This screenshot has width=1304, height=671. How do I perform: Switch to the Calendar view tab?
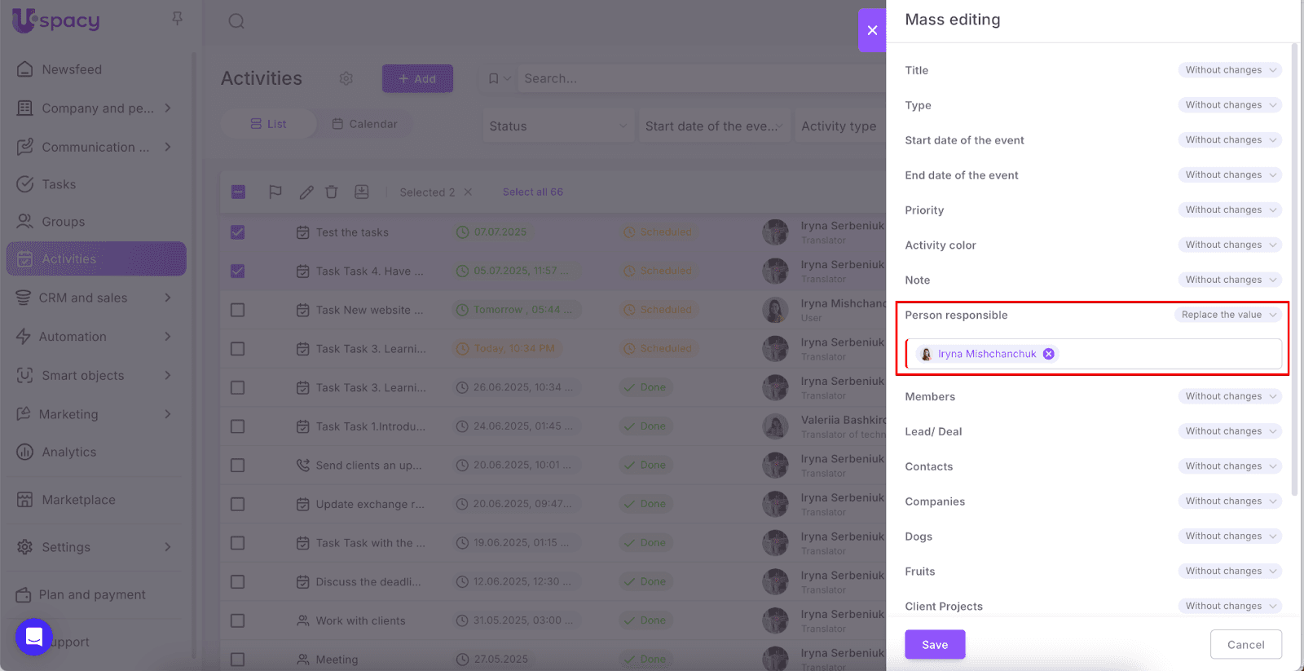364,124
